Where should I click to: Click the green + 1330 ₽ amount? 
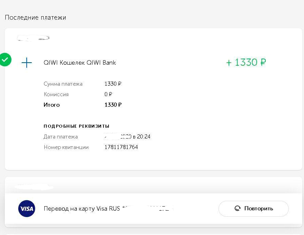tap(246, 62)
